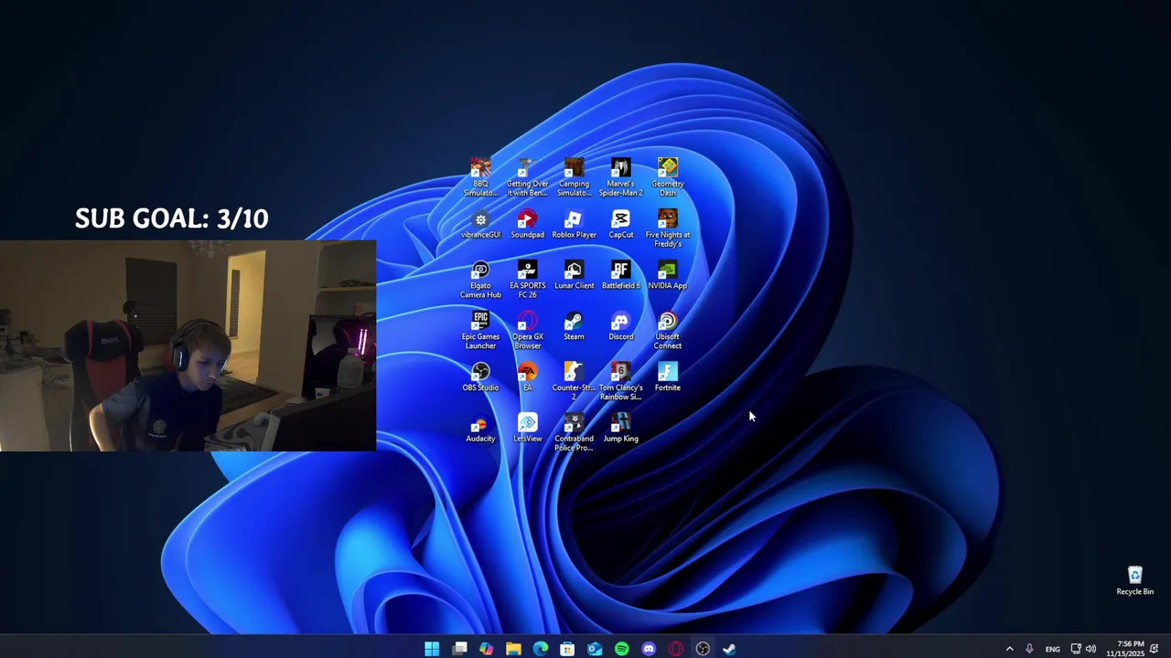Viewport: 1171px width, 658px height.
Task: Open Lunar Client from the desktop
Action: pos(574,276)
